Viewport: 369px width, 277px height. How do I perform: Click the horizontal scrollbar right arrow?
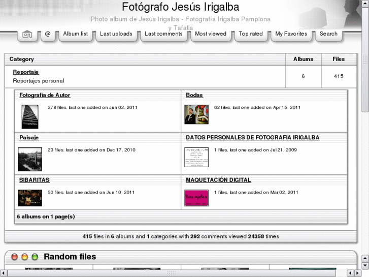point(357,273)
